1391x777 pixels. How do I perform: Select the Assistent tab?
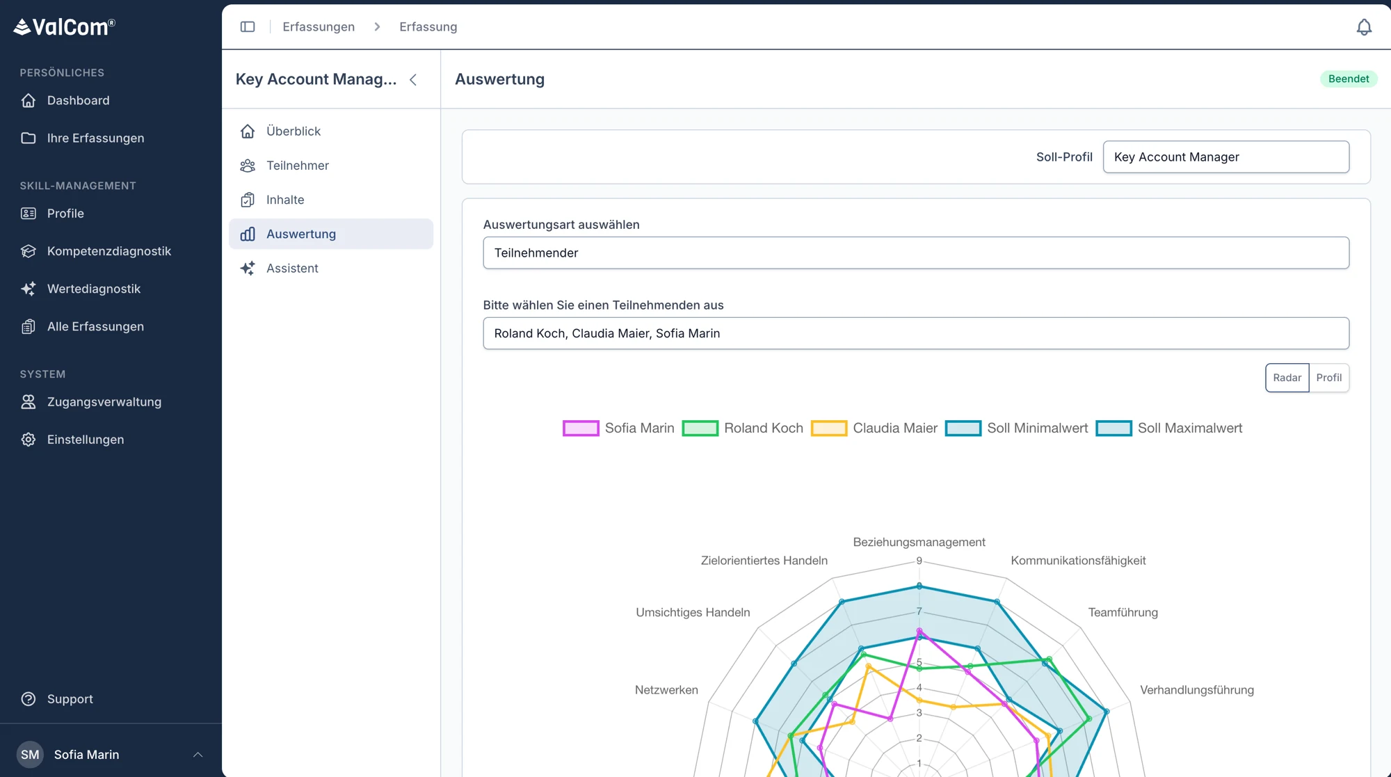click(x=331, y=269)
